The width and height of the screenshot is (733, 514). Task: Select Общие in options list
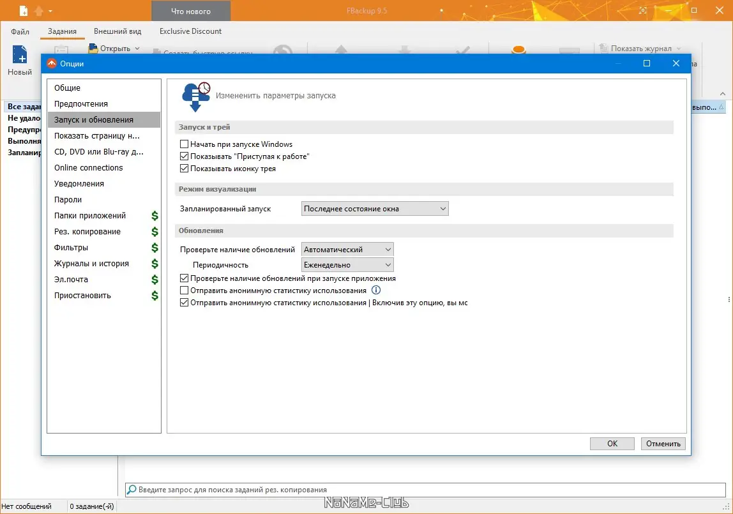point(104,88)
